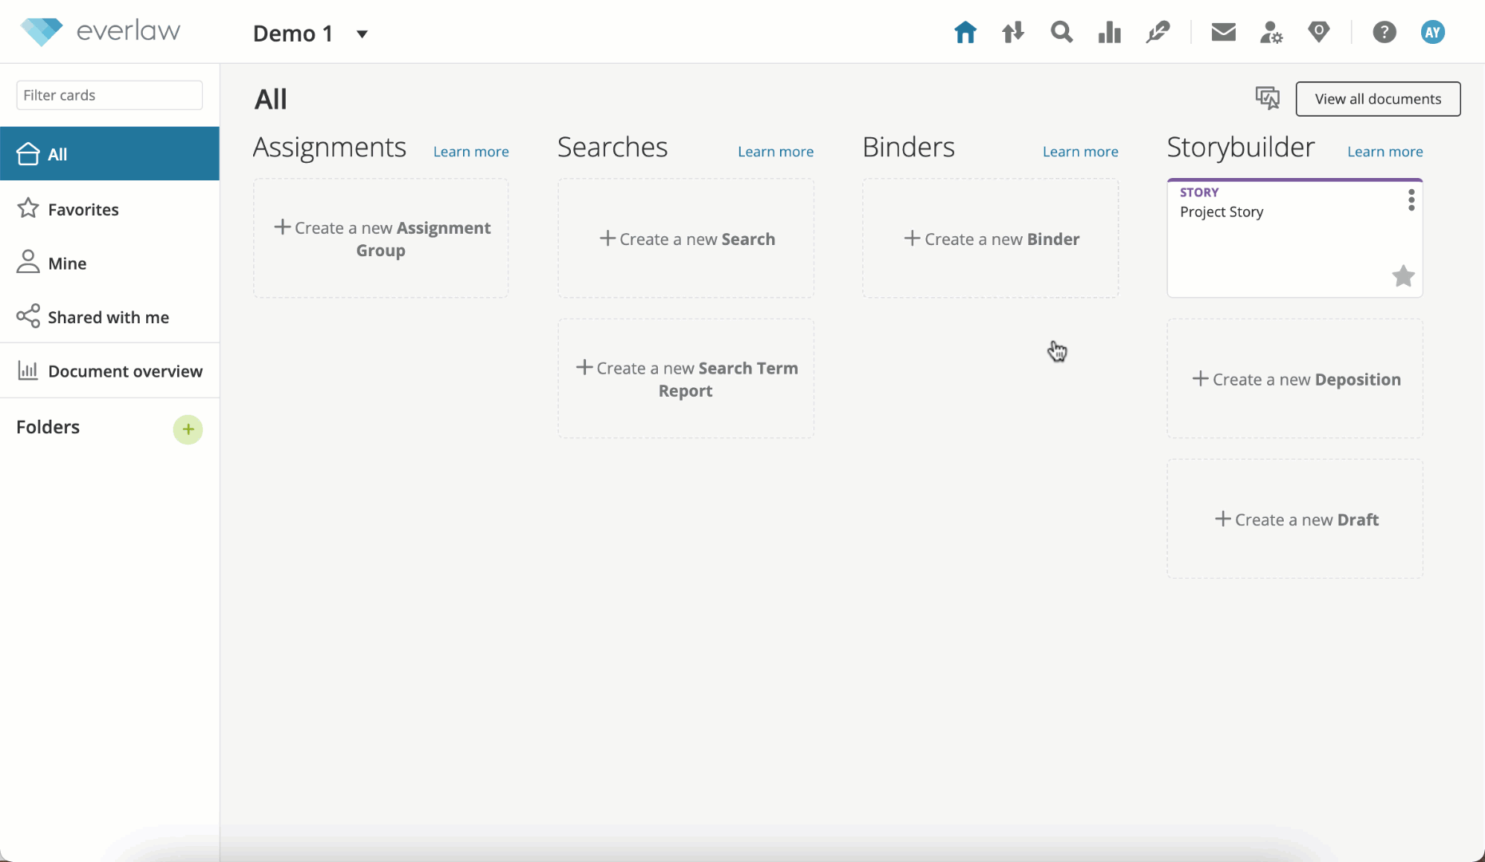Open the Project Story three-dot menu
This screenshot has height=862, width=1485.
coord(1412,200)
